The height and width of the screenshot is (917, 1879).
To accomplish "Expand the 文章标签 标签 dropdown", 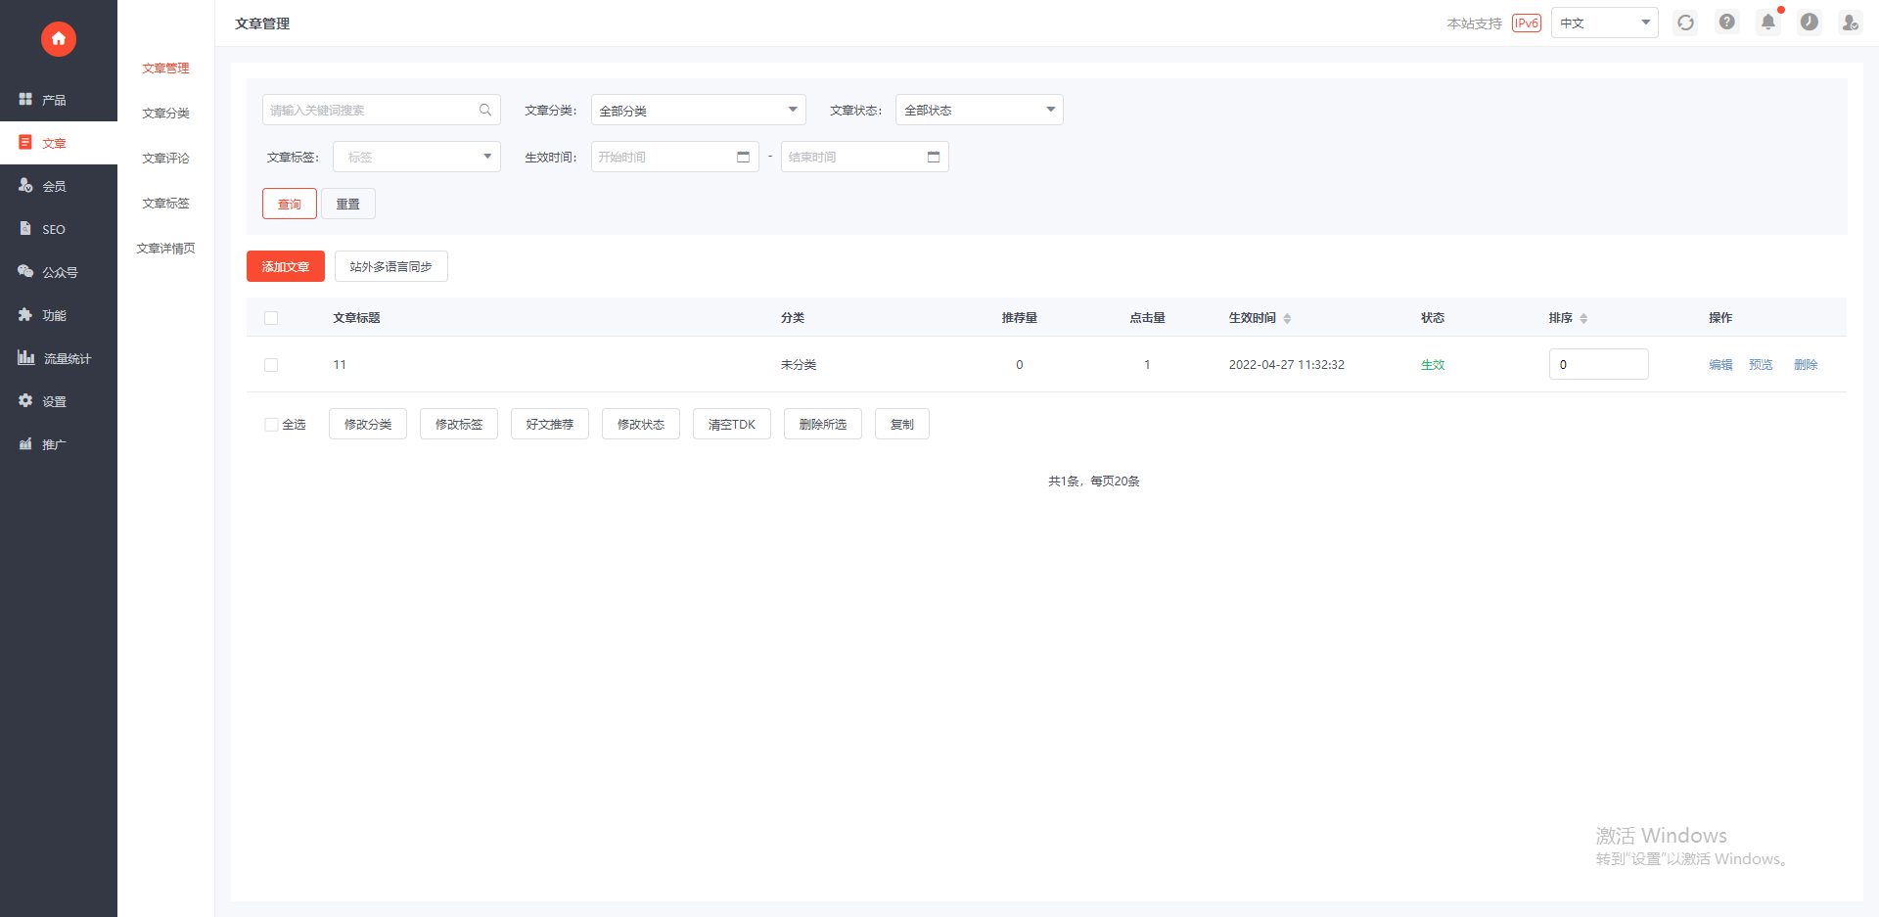I will 417,157.
